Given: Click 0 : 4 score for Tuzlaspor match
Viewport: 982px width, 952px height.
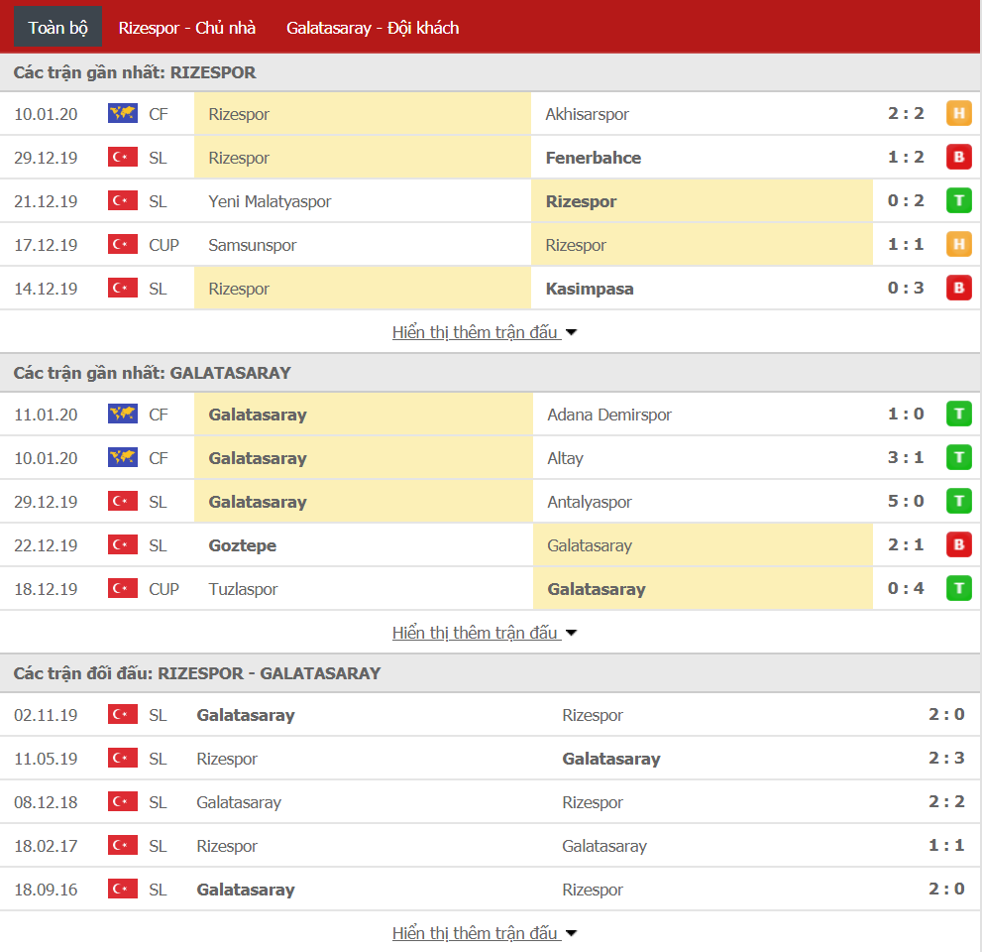Looking at the screenshot, I should 906,588.
